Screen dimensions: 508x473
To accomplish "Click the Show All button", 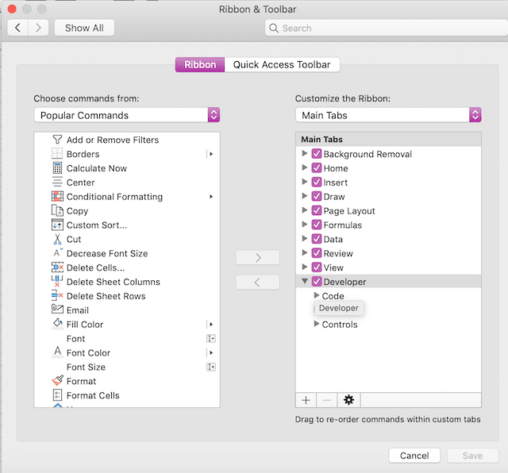I will coord(84,28).
